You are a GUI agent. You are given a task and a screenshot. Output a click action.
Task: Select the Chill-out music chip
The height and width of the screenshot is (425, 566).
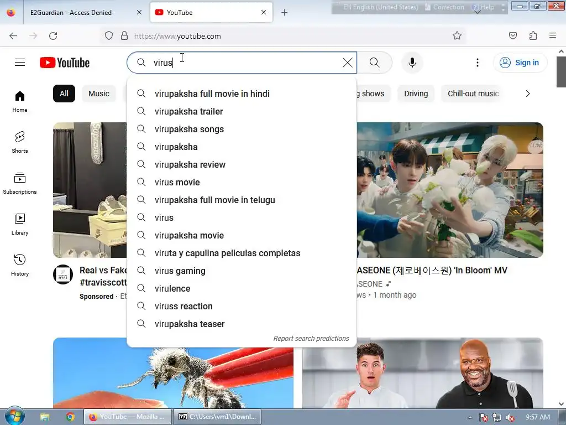[473, 94]
